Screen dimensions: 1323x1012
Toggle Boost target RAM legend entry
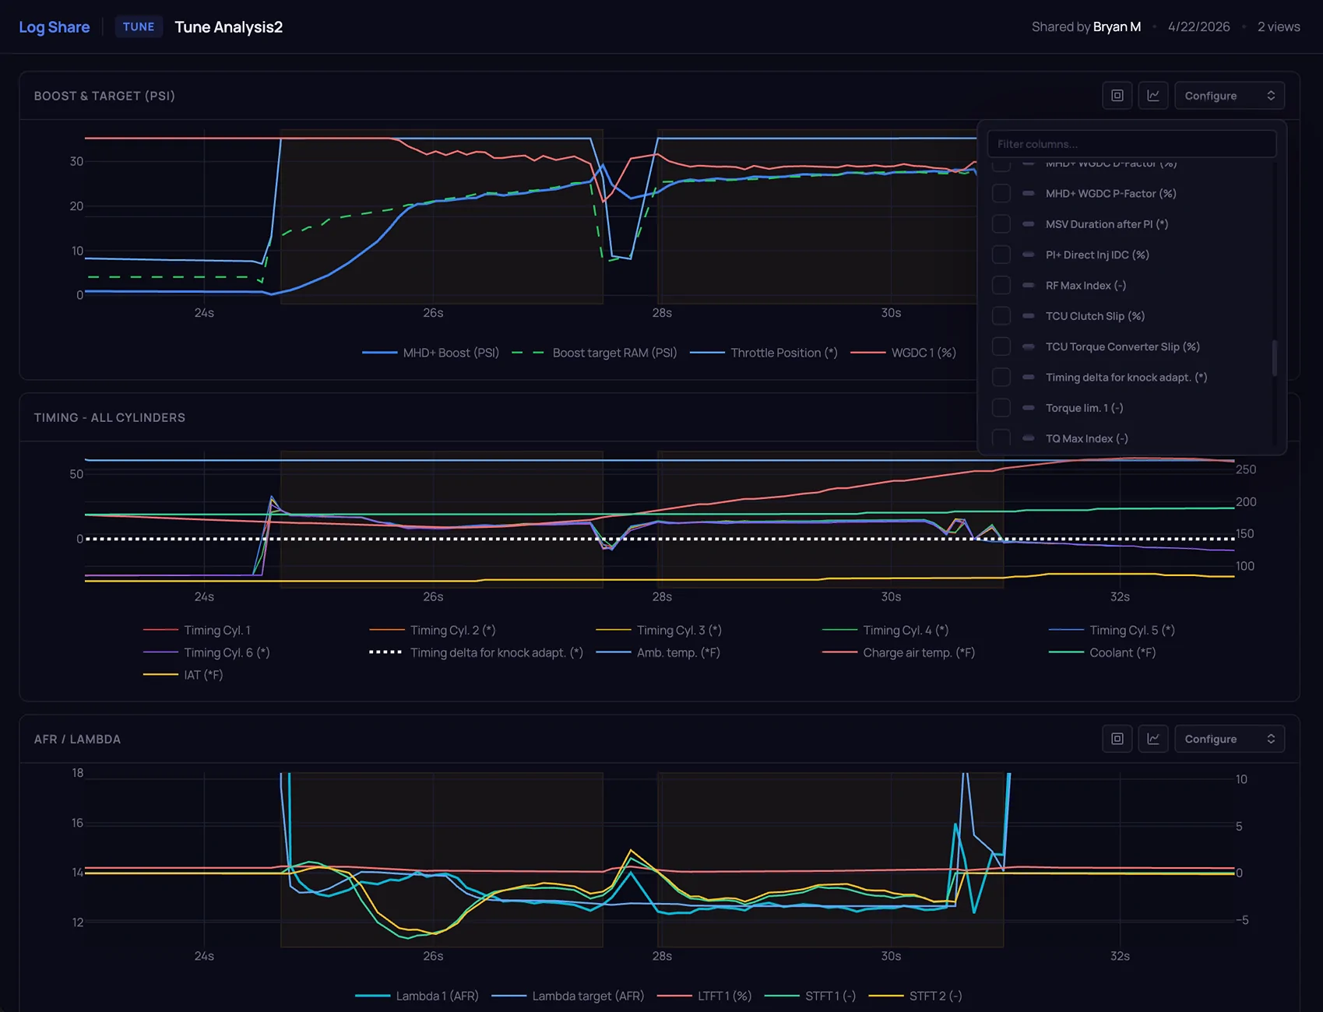click(x=594, y=353)
